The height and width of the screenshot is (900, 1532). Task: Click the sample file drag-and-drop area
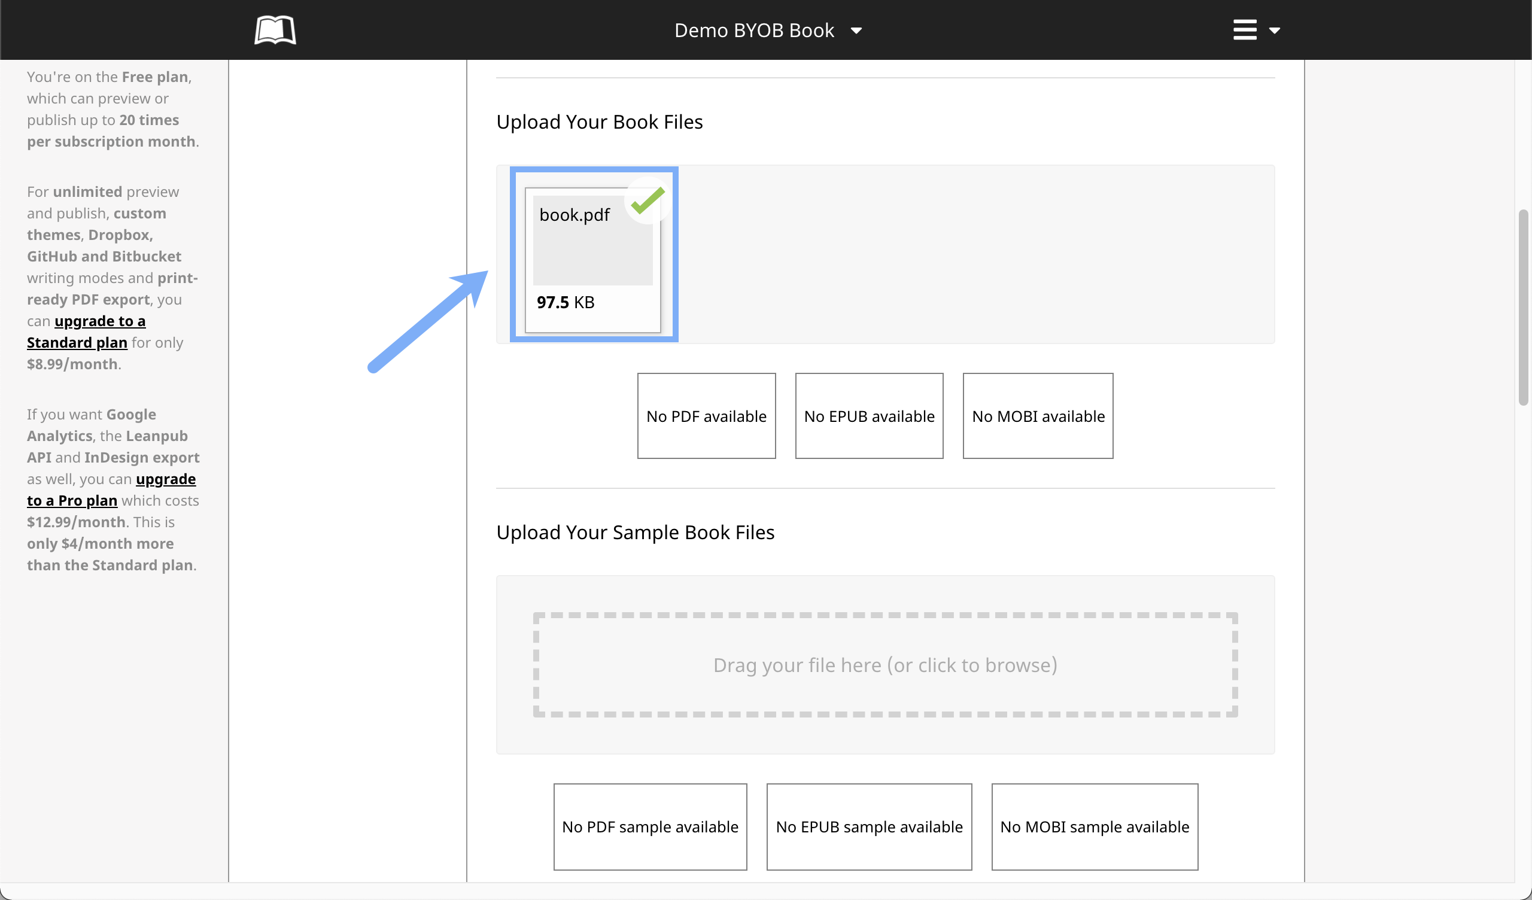(x=885, y=665)
